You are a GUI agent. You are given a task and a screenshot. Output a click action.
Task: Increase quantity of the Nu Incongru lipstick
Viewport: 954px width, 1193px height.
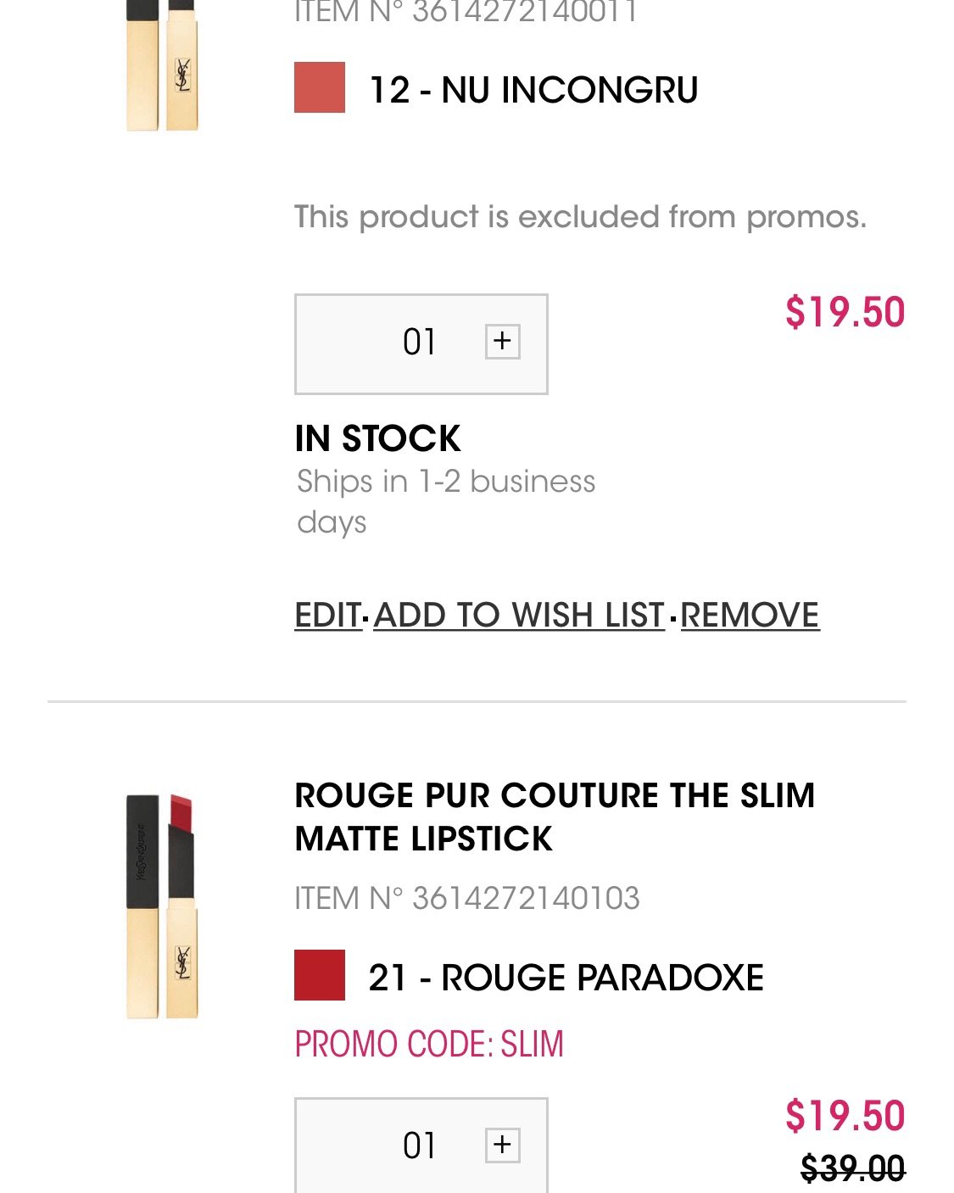pos(502,342)
